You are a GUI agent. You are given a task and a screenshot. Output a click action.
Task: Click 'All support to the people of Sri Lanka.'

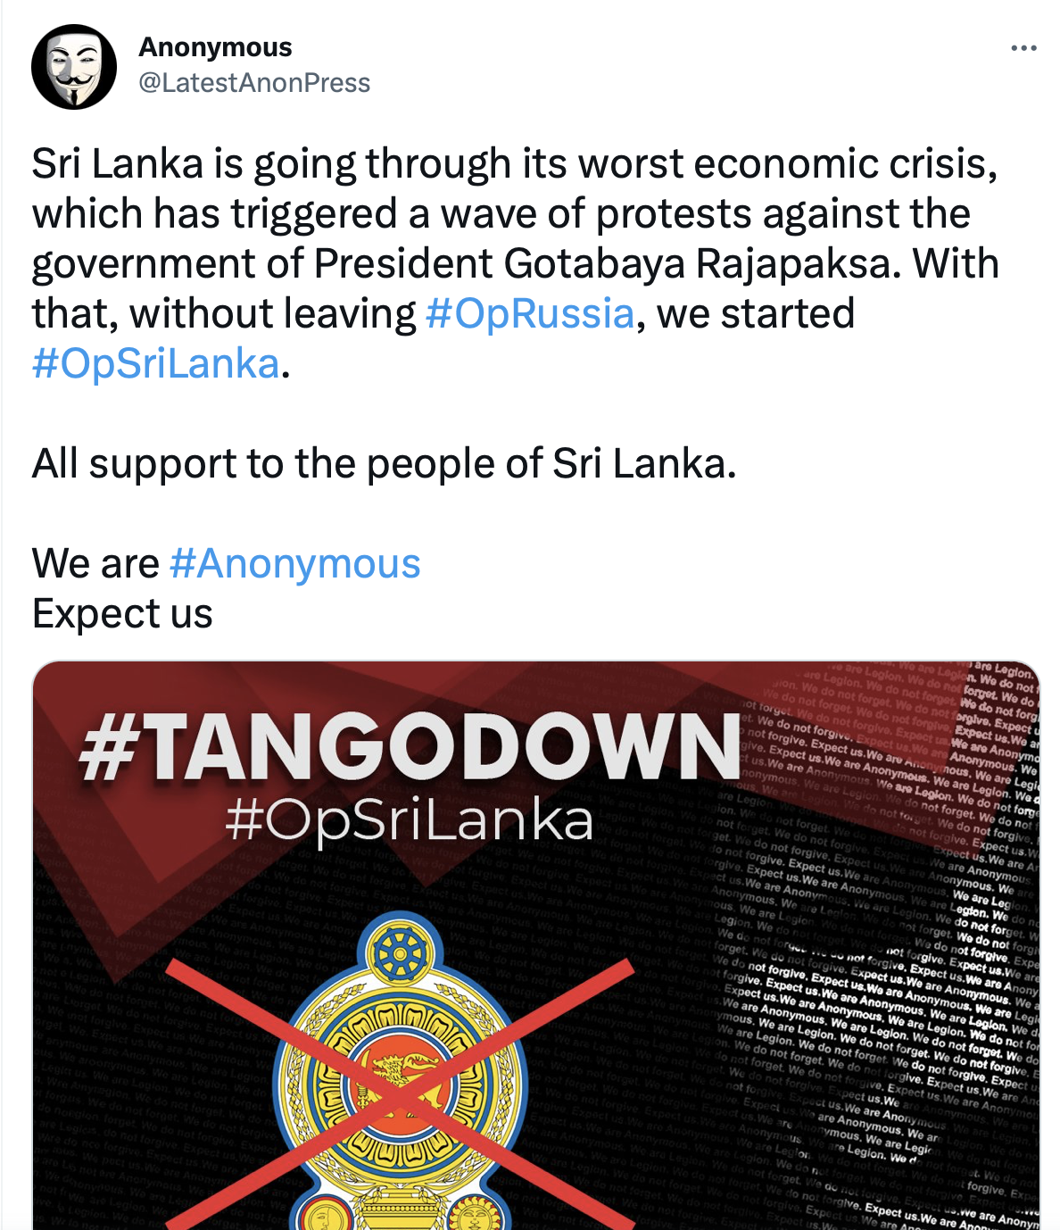click(385, 463)
